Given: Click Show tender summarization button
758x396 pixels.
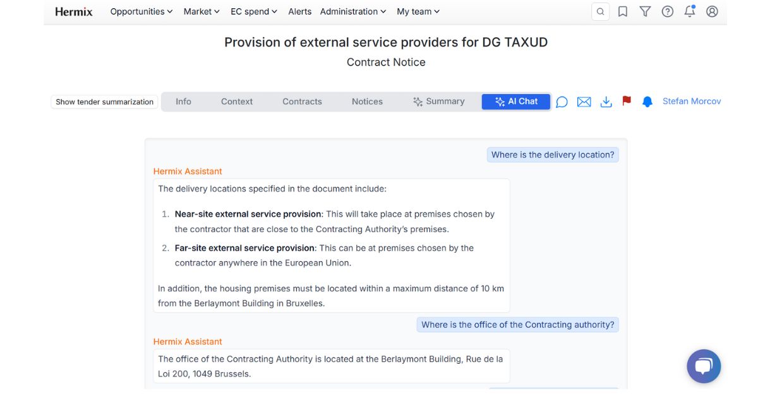Looking at the screenshot, I should [x=104, y=102].
